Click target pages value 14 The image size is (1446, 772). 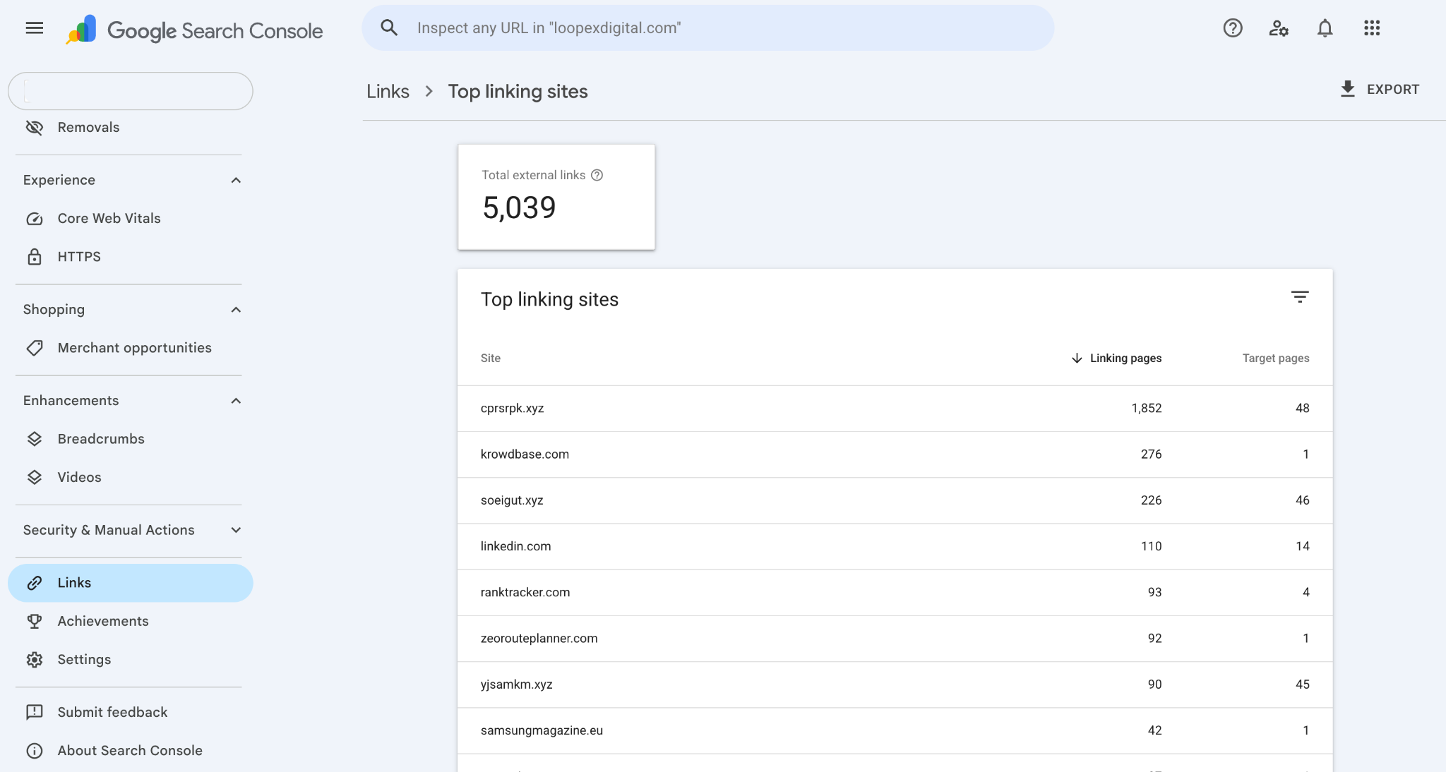(1302, 546)
